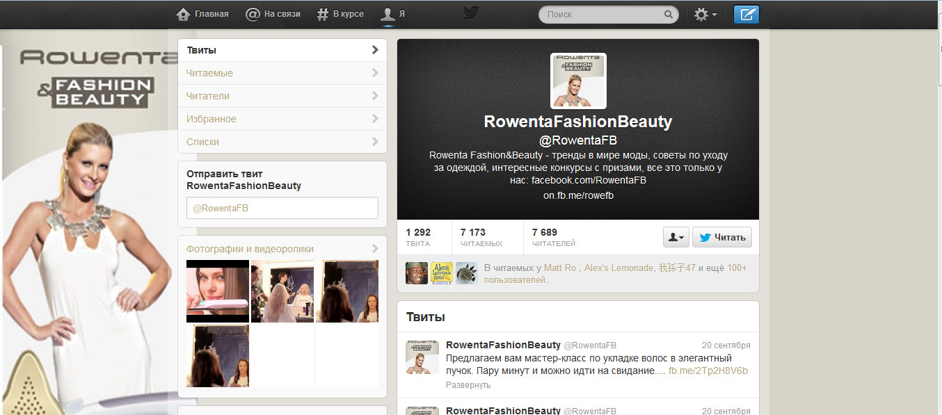Open the gear settings dropdown
Image resolution: width=942 pixels, height=415 pixels.
coord(705,14)
